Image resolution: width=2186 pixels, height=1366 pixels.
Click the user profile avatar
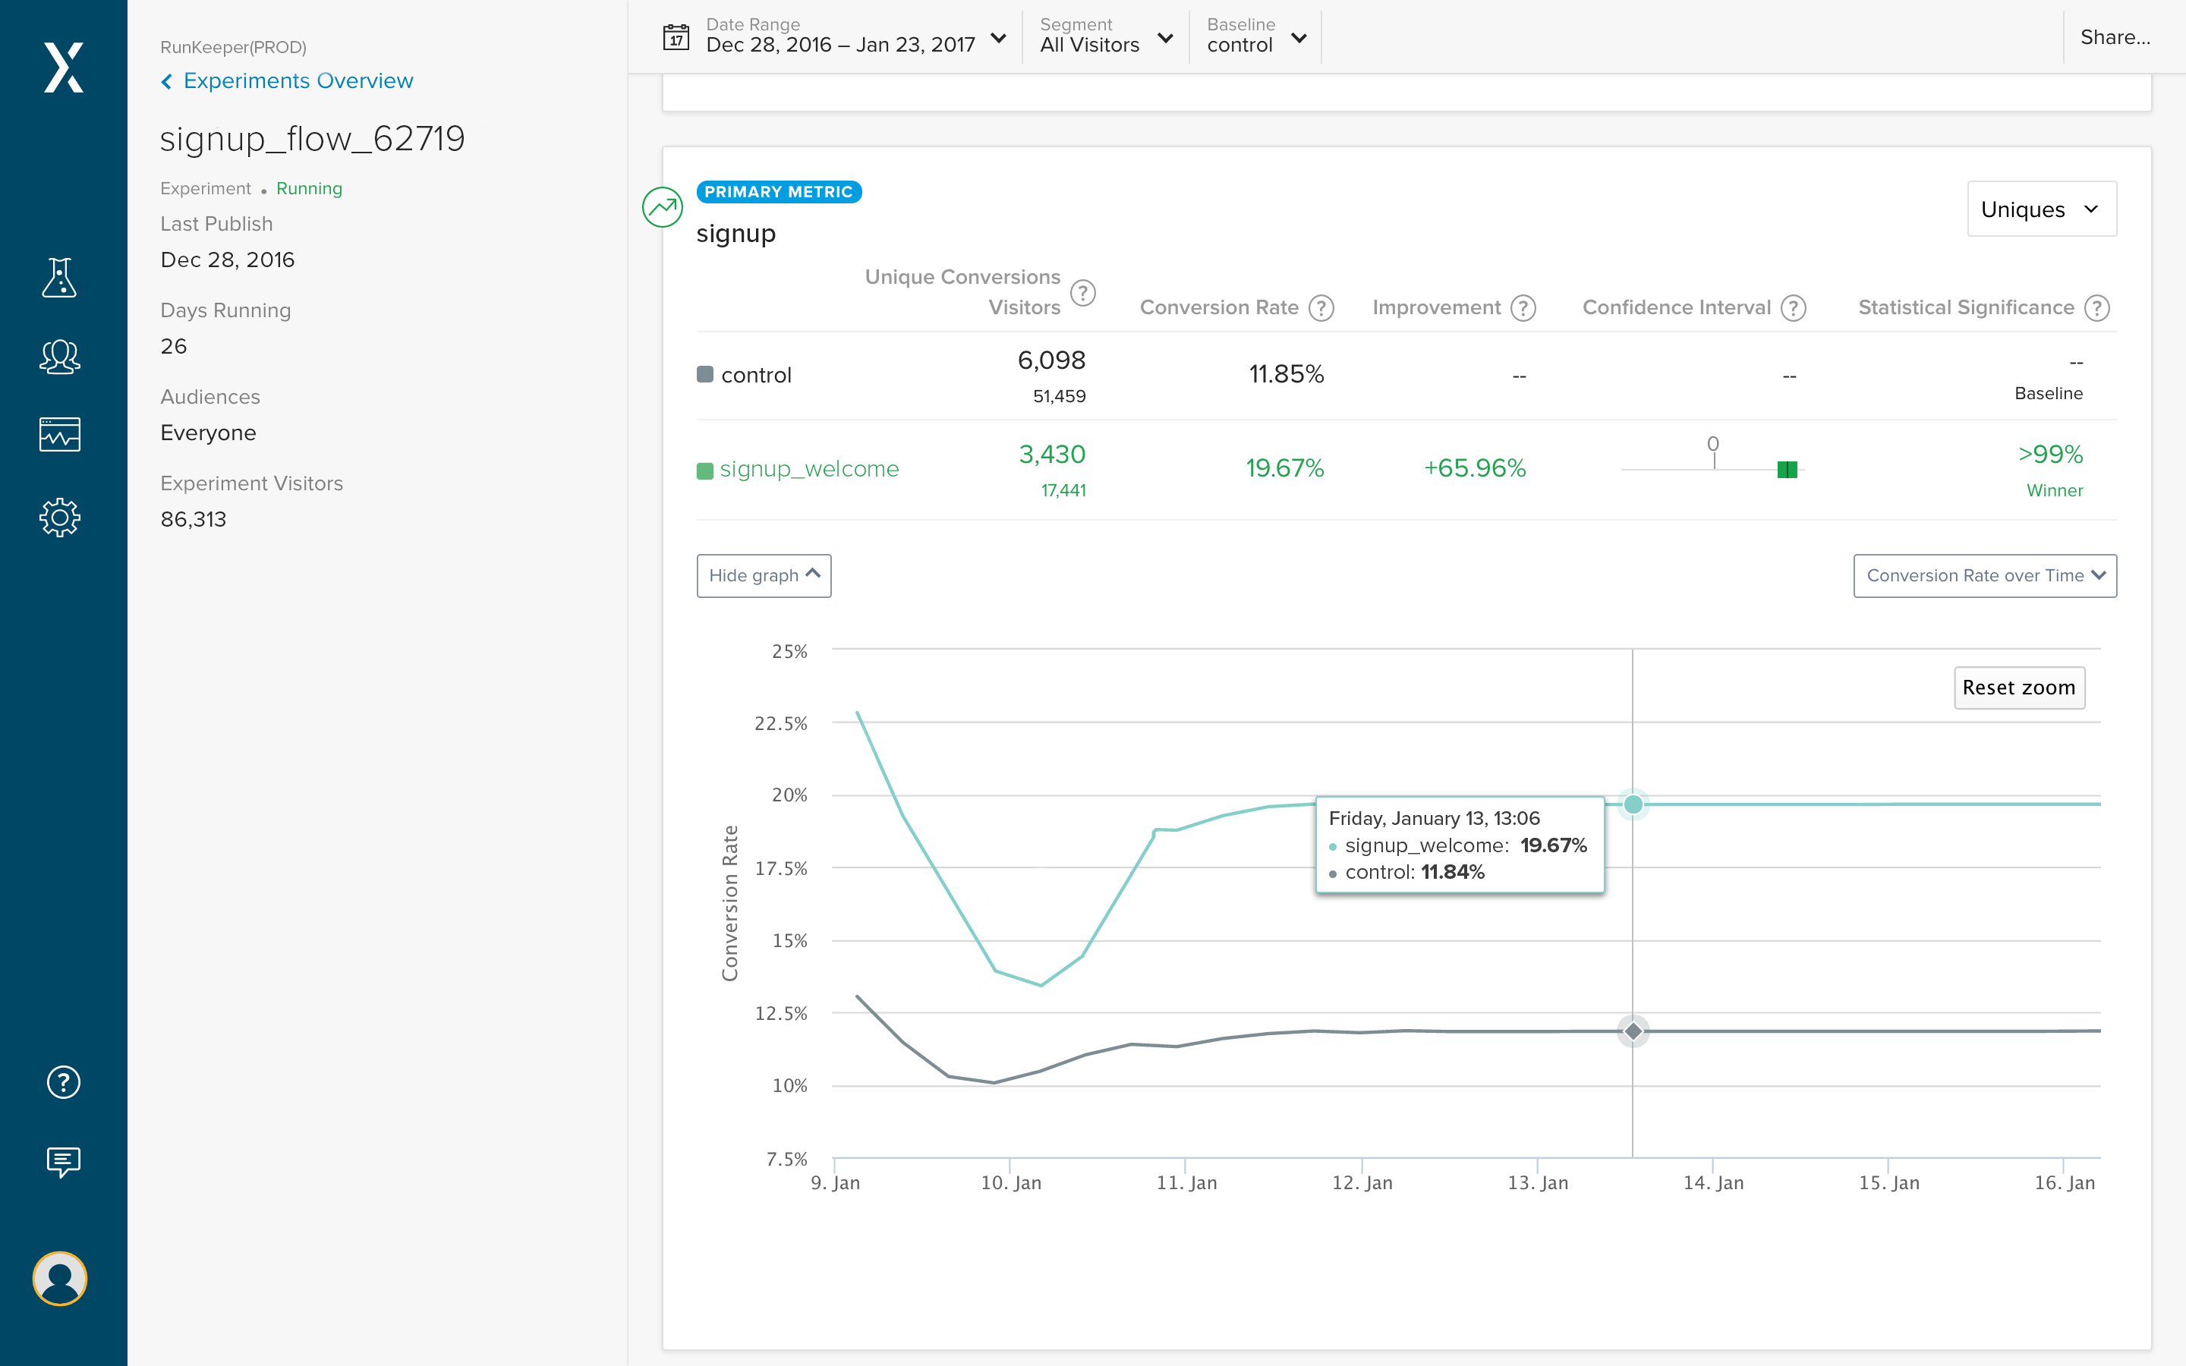click(60, 1279)
